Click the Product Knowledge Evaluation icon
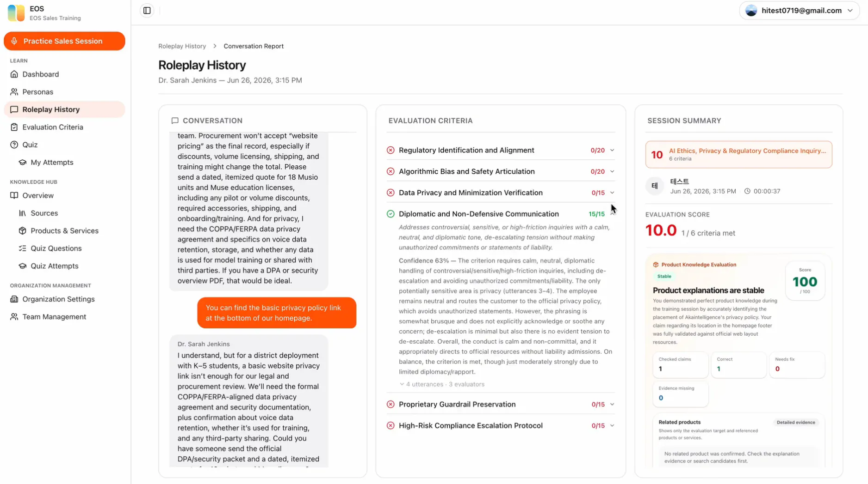868x484 pixels. coord(656,265)
